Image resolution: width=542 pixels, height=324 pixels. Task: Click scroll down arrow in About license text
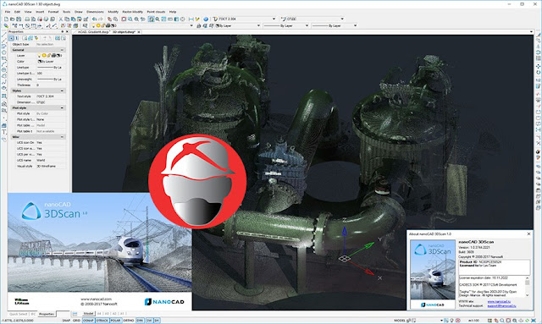527,295
